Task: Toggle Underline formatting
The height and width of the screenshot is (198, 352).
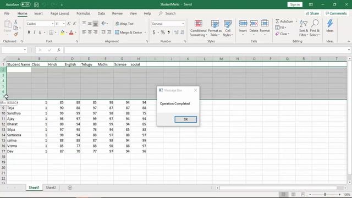Action: click(x=40, y=32)
